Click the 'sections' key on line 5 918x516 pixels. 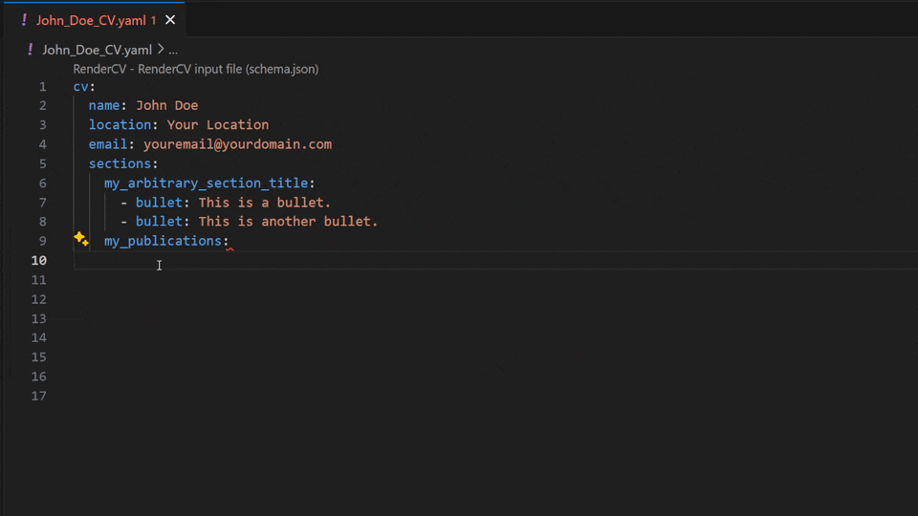pos(120,163)
